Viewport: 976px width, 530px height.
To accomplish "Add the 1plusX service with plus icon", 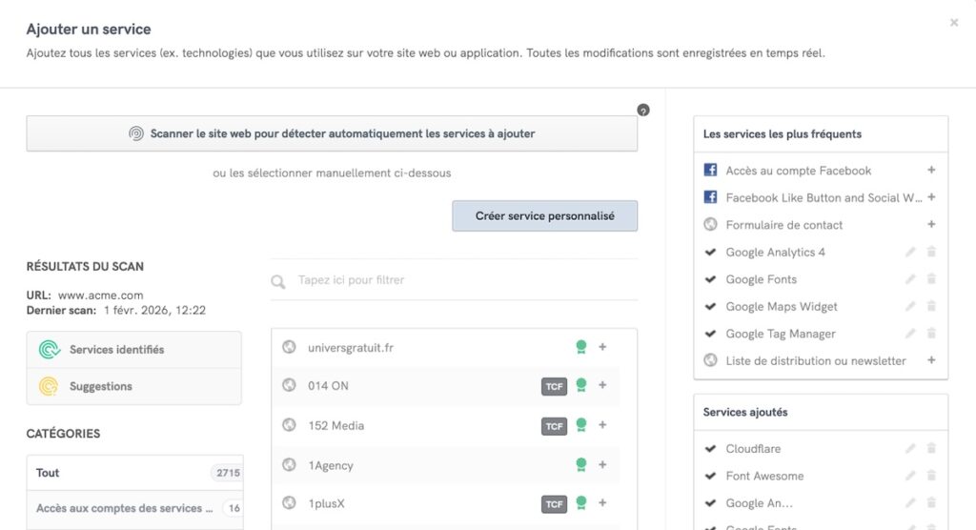I will point(602,502).
